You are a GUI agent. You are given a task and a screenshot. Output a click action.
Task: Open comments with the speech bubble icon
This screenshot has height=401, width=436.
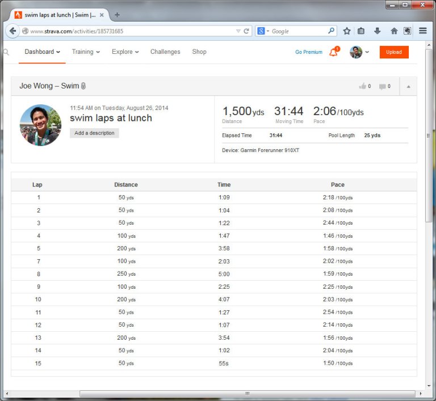tap(382, 86)
